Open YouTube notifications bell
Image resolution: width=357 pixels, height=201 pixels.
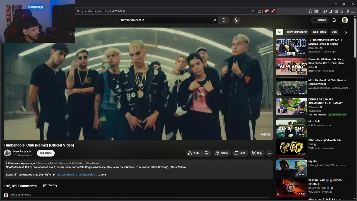334,20
